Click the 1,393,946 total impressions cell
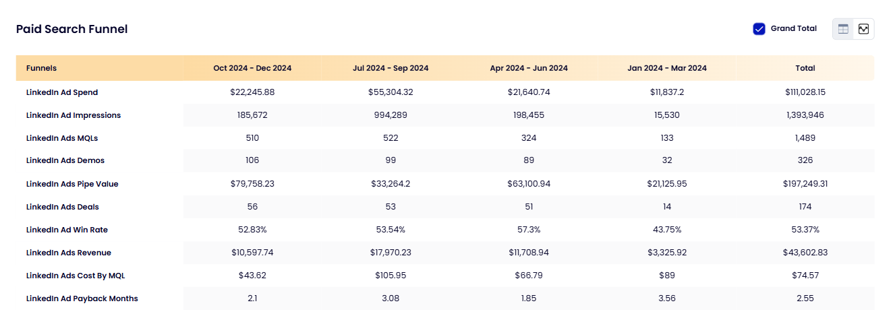 (805, 115)
